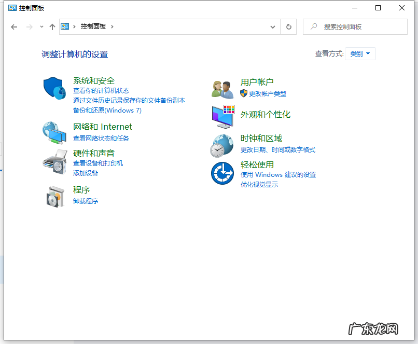418x344 pixels.
Task: Open 外观和个性化 via its monitor icon
Action: 222,115
